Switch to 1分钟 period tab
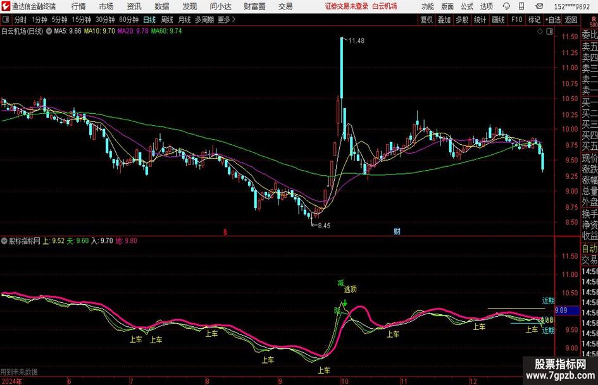 coord(39,20)
